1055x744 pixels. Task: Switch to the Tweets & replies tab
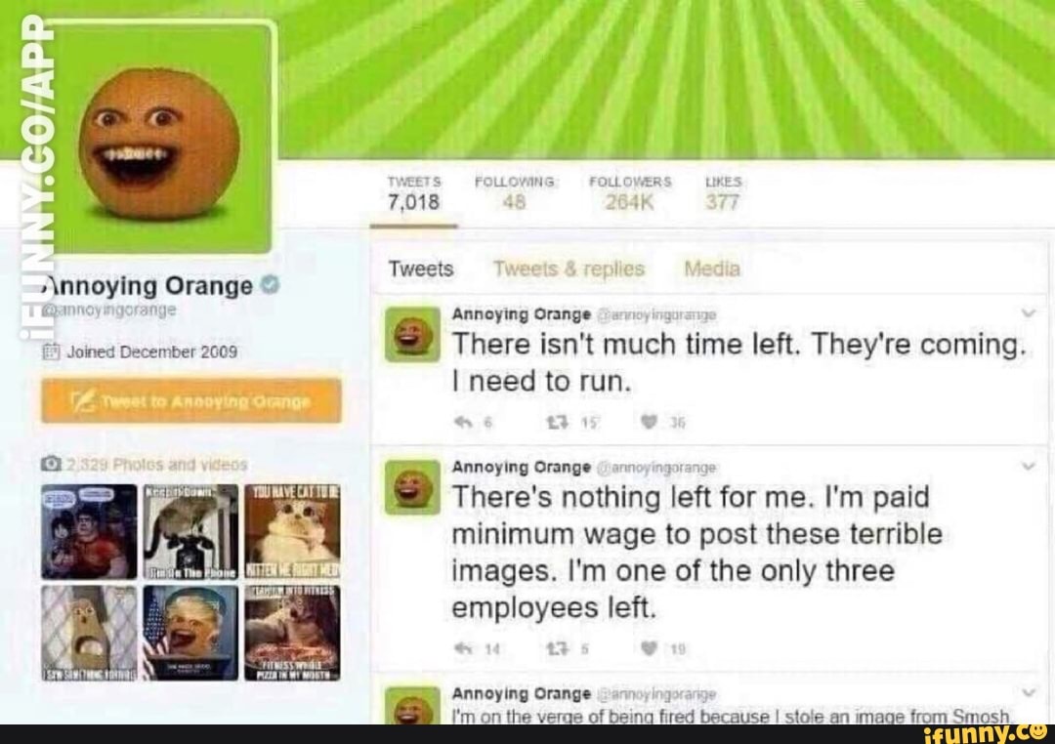[x=570, y=269]
